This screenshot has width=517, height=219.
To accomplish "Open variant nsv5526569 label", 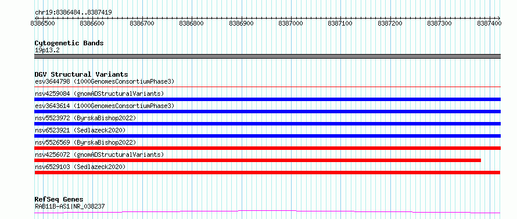I will point(85,142).
